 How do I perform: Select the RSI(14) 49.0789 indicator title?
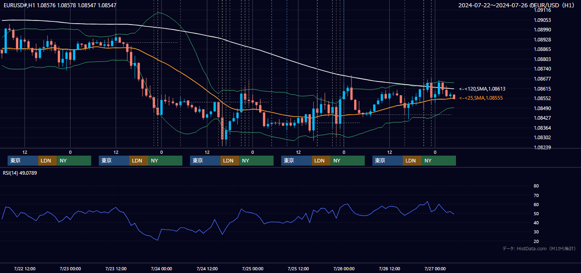(x=20, y=173)
